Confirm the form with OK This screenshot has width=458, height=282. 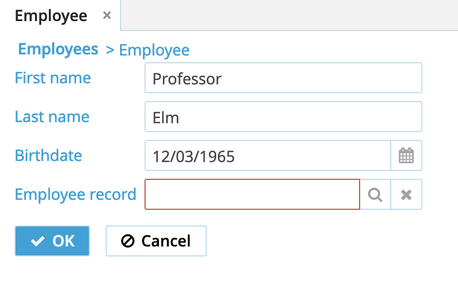click(x=52, y=241)
